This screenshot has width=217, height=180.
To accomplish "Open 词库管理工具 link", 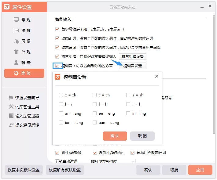I will pos(27,107).
